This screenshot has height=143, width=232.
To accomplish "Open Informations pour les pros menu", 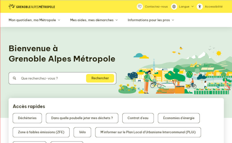I will point(151,20).
